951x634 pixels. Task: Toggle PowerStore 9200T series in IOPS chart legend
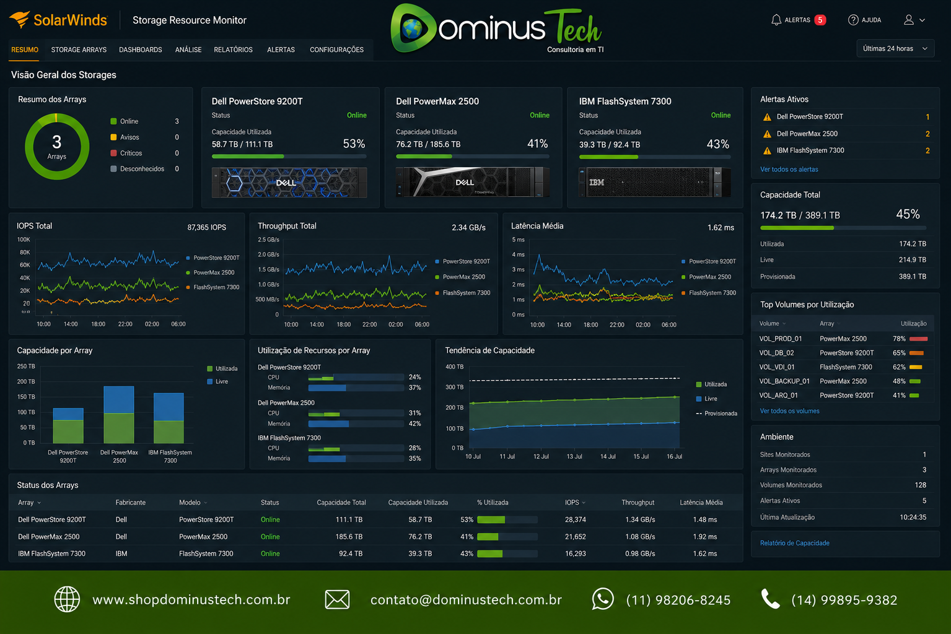click(213, 258)
